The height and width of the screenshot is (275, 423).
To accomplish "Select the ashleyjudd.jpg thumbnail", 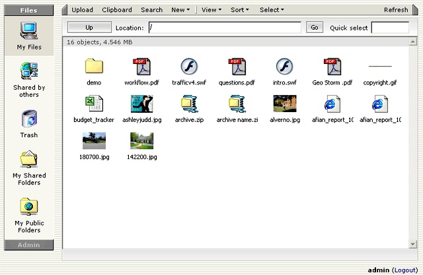I will (142, 104).
